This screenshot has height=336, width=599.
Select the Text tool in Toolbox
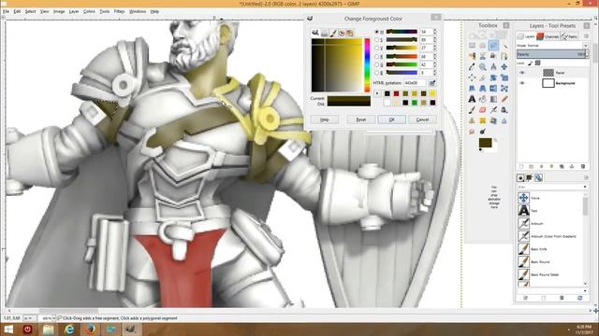click(472, 99)
